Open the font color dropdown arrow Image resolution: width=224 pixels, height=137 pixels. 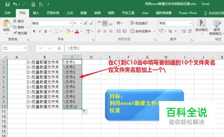[x=81, y=31]
